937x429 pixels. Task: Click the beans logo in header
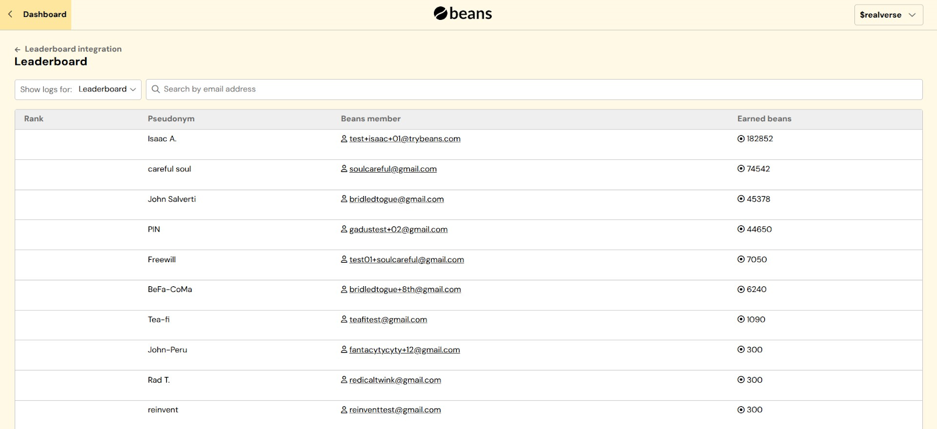click(463, 13)
